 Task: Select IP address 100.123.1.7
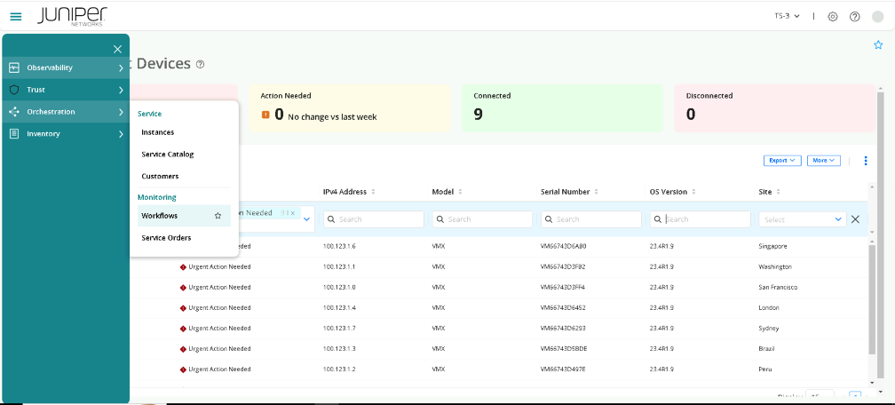339,329
